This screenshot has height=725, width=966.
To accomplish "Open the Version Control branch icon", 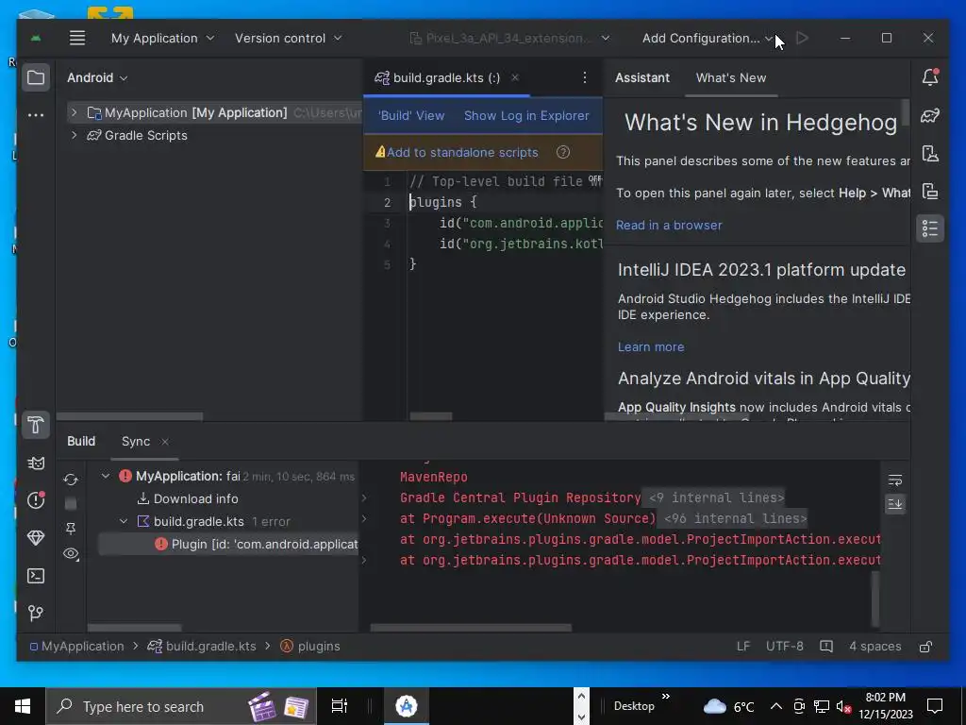I will [x=36, y=613].
